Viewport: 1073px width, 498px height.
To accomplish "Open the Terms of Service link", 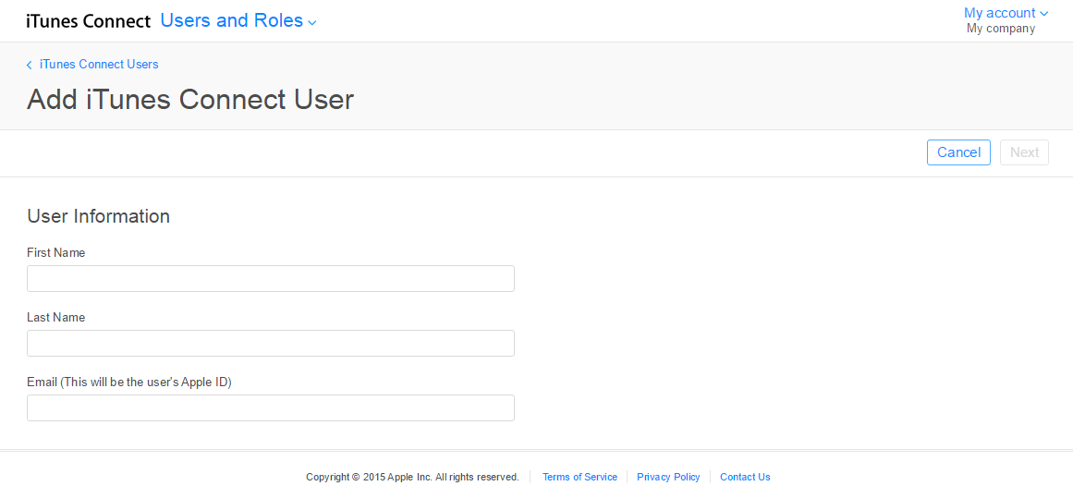I will [x=579, y=478].
